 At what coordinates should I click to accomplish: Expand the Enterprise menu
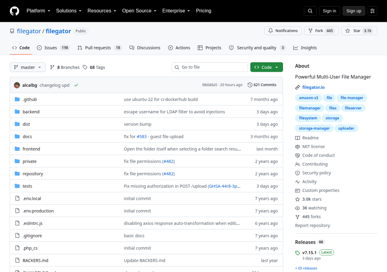(176, 11)
